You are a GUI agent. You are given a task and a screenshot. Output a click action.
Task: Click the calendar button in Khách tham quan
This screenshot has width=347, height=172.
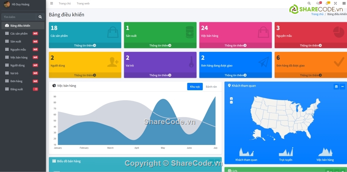pyautogui.click(x=336, y=87)
